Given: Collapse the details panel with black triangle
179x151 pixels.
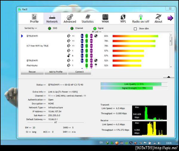Looking at the screenshot, I should point(169,77).
